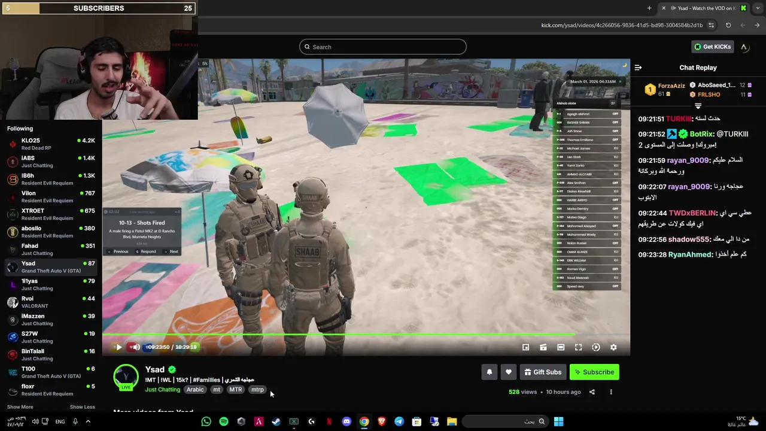Open Fahad channel in Following list
This screenshot has height=431, width=766.
click(x=51, y=250)
